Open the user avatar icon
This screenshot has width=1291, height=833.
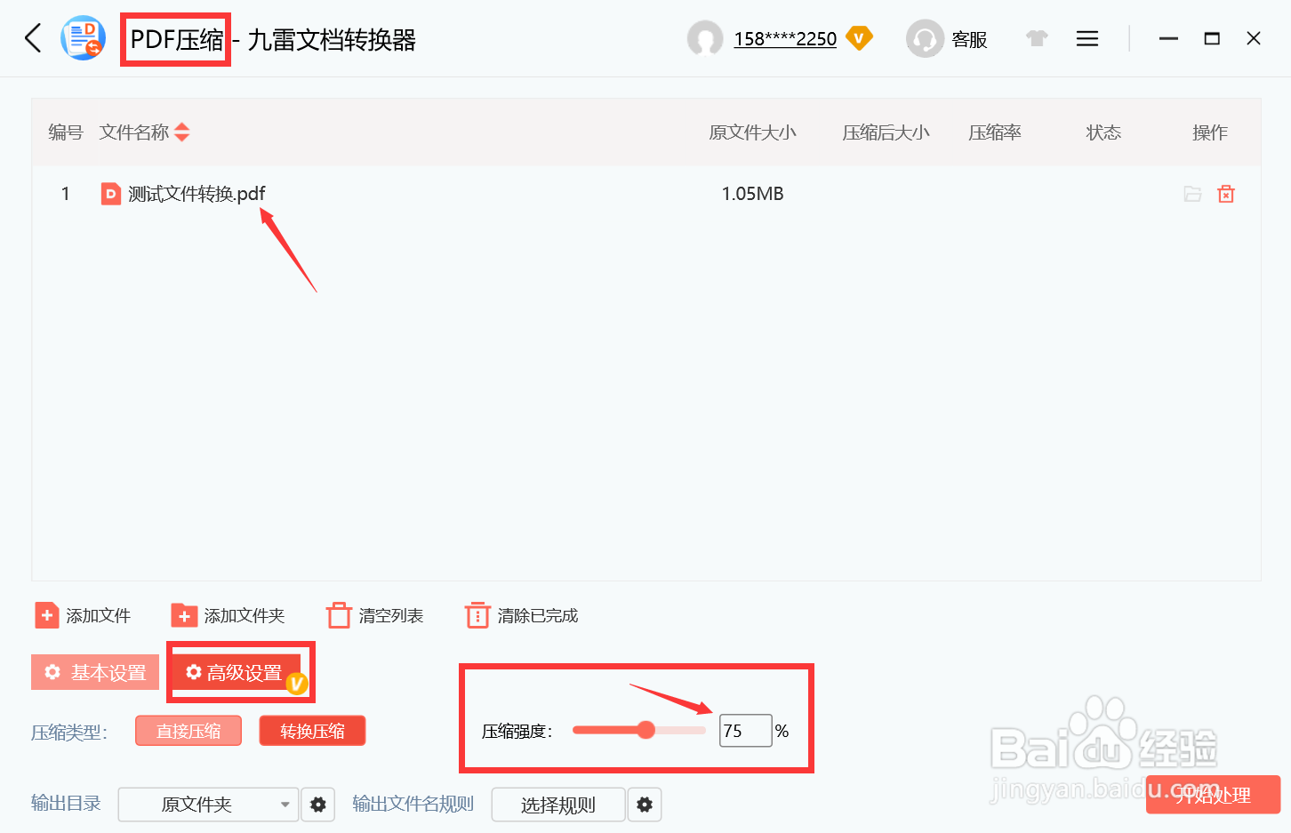705,39
